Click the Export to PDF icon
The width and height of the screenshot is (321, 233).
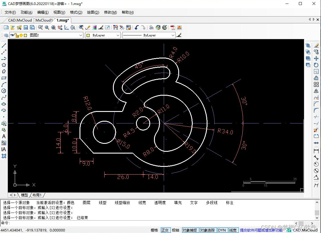click(x=173, y=27)
